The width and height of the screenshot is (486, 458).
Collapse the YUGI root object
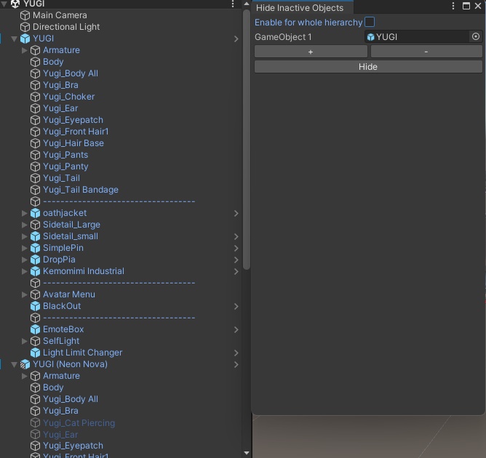[x=15, y=39]
